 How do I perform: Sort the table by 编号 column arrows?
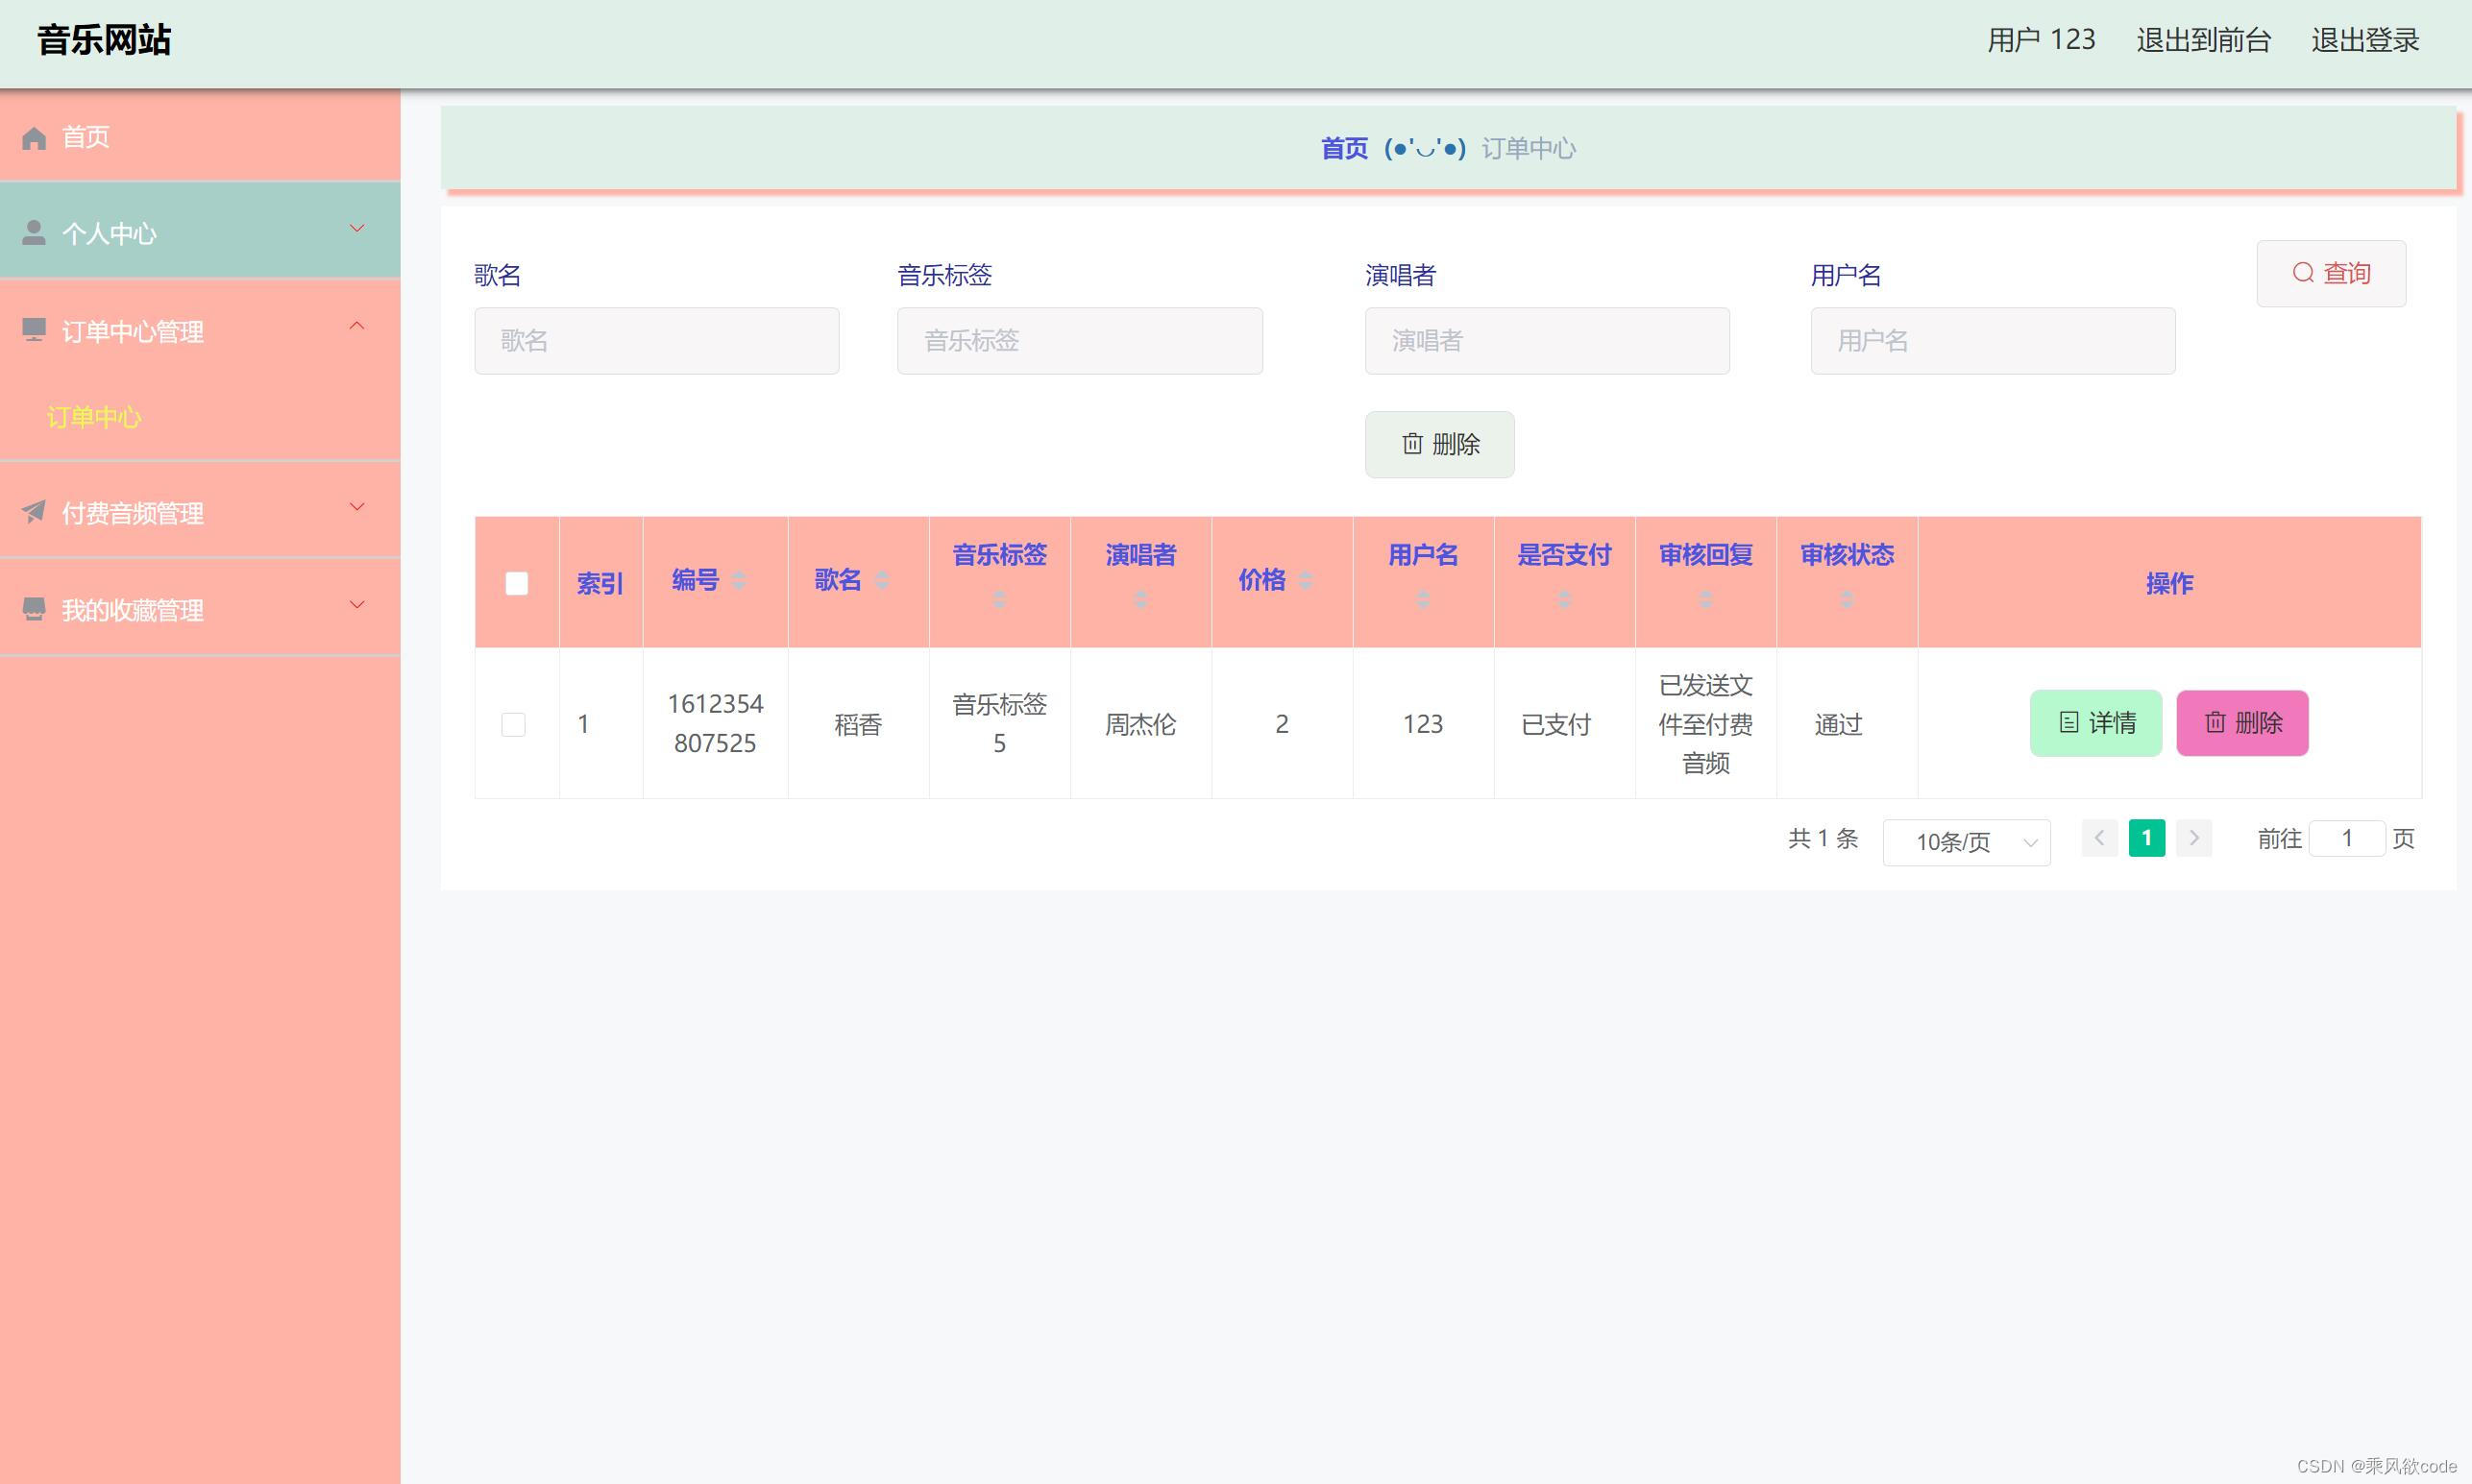pyautogui.click(x=739, y=580)
